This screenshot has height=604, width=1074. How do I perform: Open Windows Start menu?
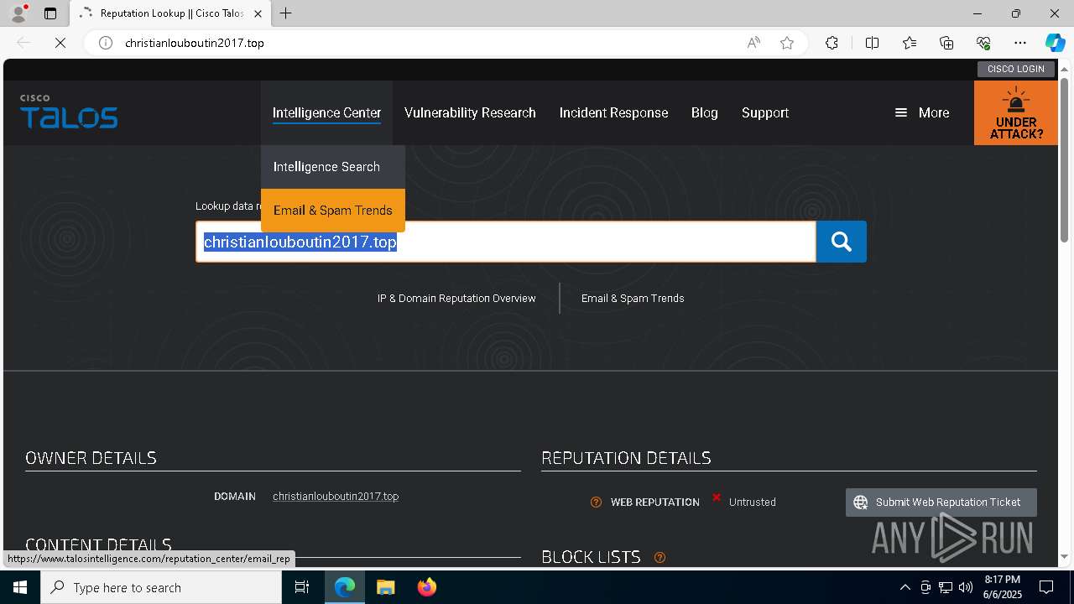click(x=20, y=587)
